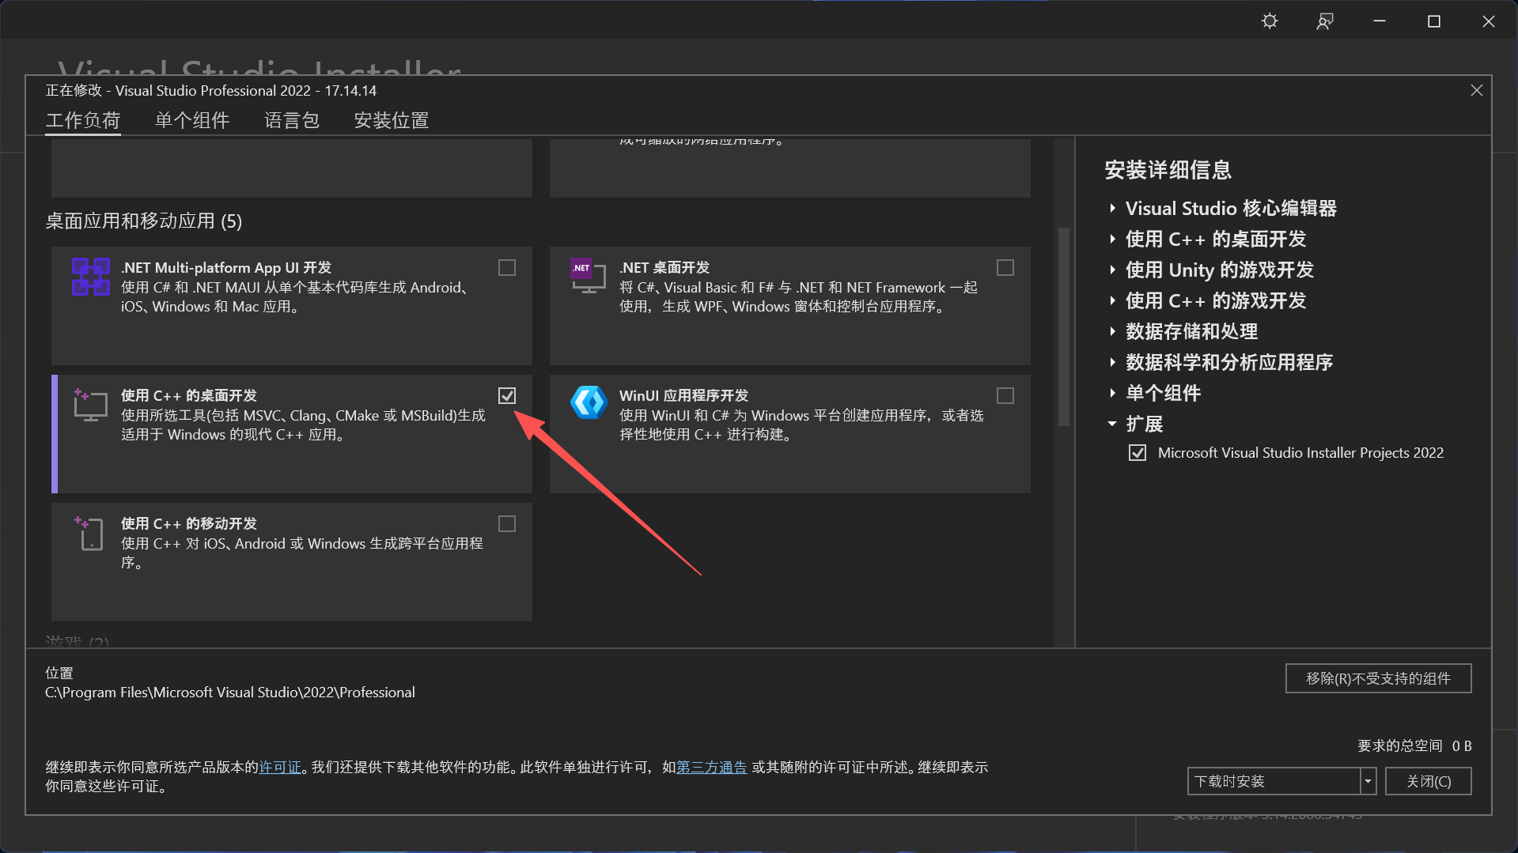Click the 移除(R)不受支持的组件 button
This screenshot has width=1518, height=853.
(x=1378, y=678)
